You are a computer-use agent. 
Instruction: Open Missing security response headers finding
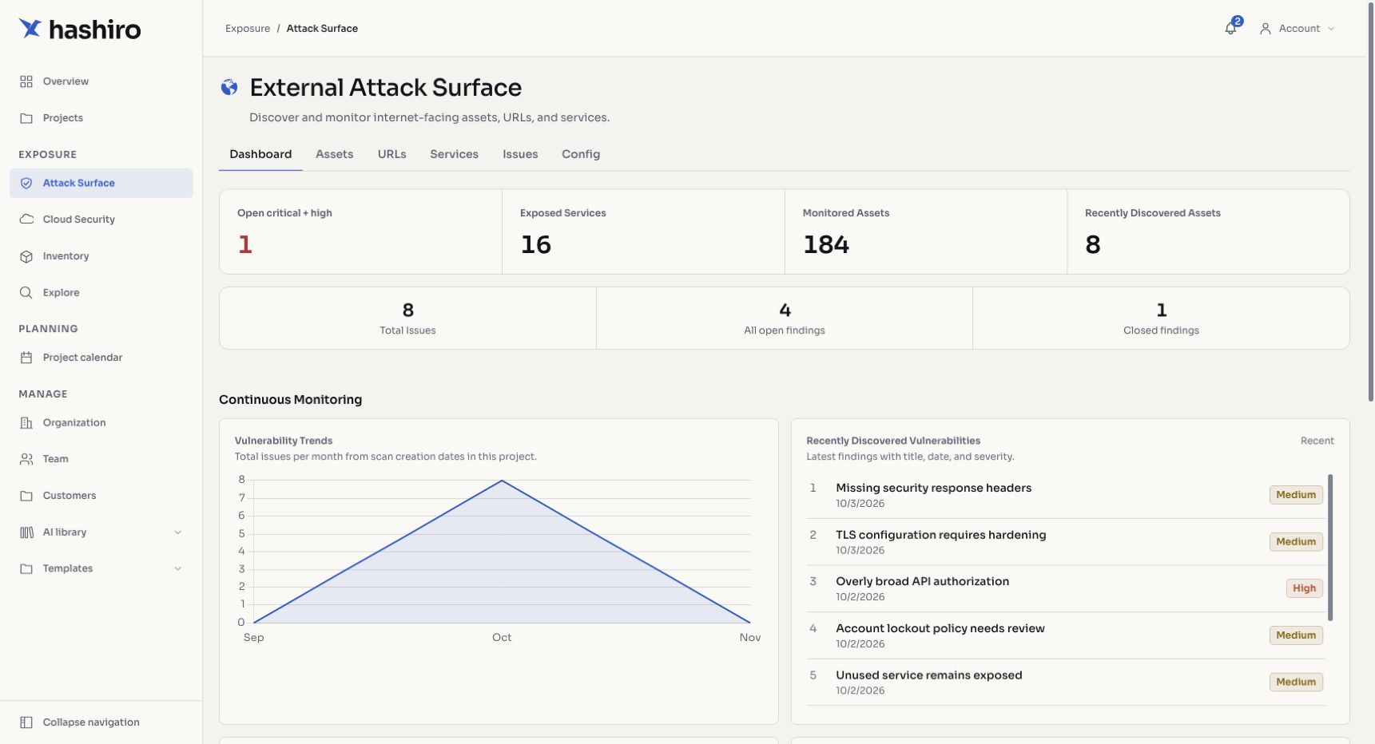(x=1066, y=495)
